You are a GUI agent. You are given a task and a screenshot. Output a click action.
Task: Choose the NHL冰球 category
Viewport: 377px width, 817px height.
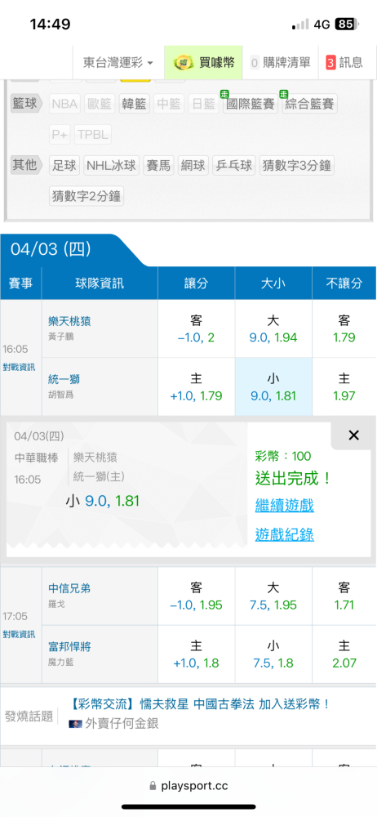112,166
